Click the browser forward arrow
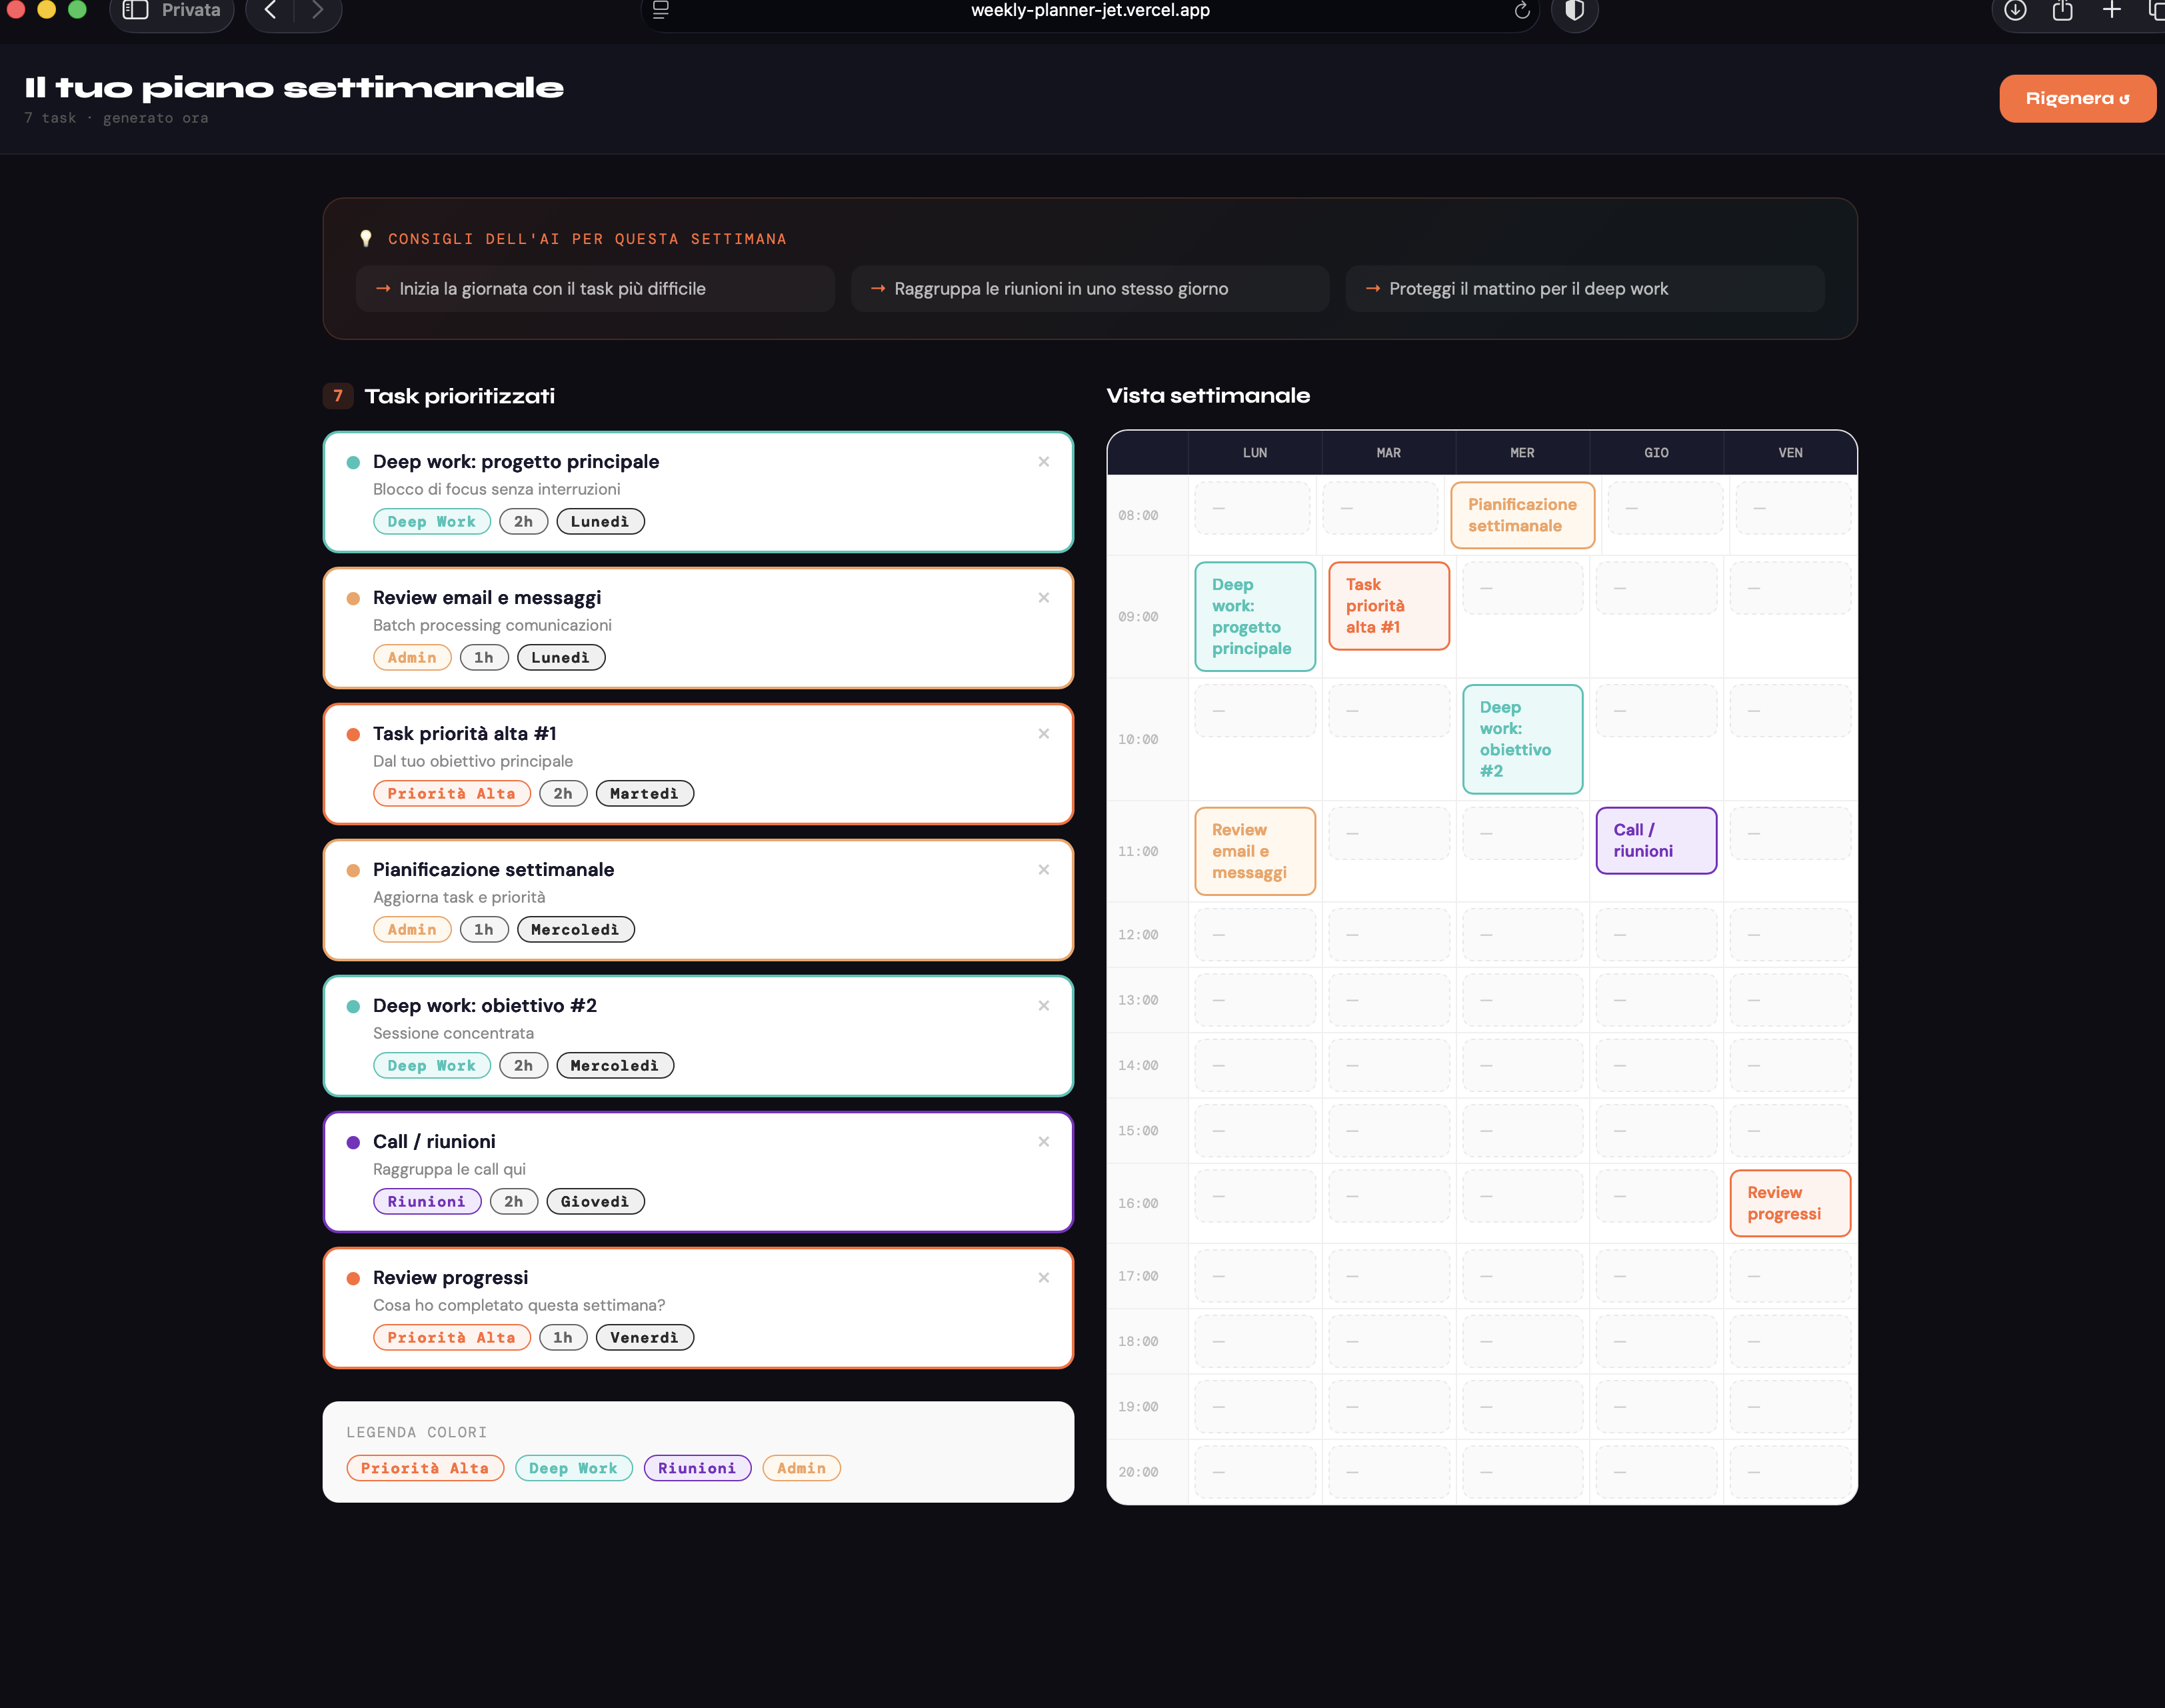 pyautogui.click(x=317, y=10)
